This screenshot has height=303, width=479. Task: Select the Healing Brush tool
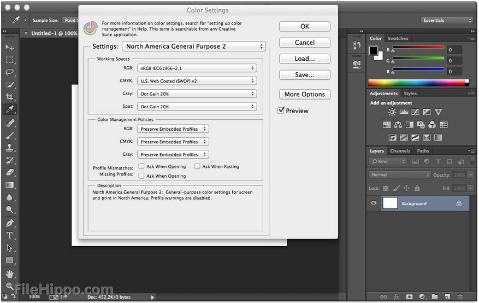(x=9, y=123)
